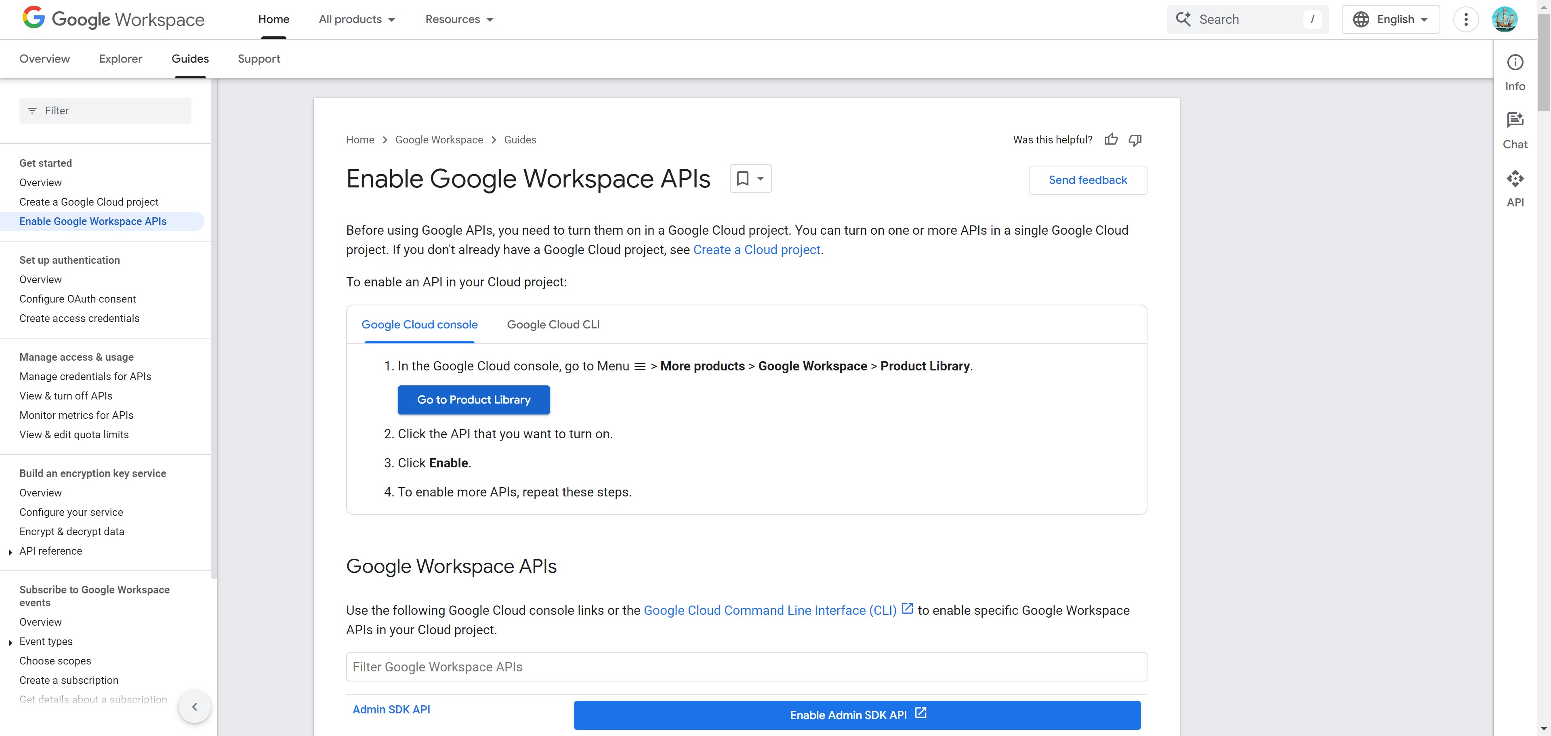Switch to the Support tab
Screen dimensions: 1551x736
(x=259, y=59)
